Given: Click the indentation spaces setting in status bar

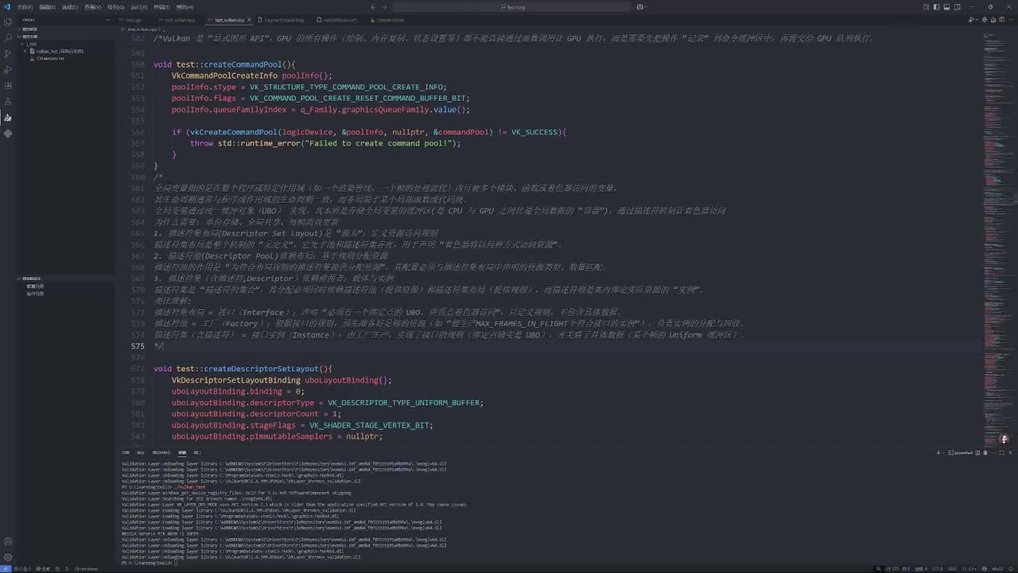Looking at the screenshot, I should point(920,568).
